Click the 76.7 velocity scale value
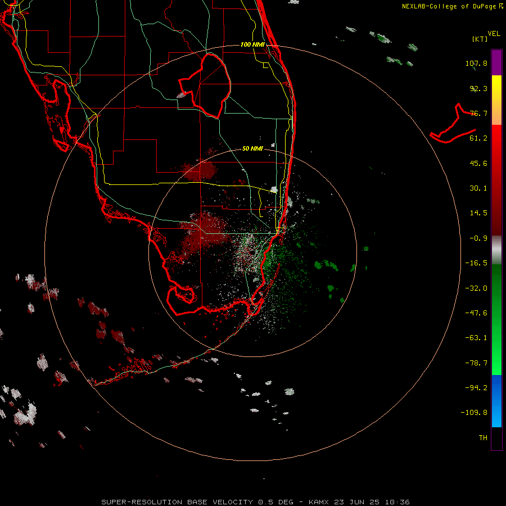Screen dimensions: 506x506 click(x=478, y=113)
